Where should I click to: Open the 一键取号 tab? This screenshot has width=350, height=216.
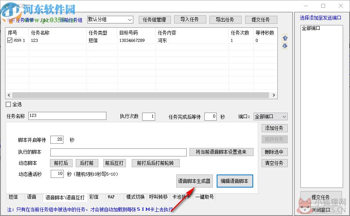[204, 197]
